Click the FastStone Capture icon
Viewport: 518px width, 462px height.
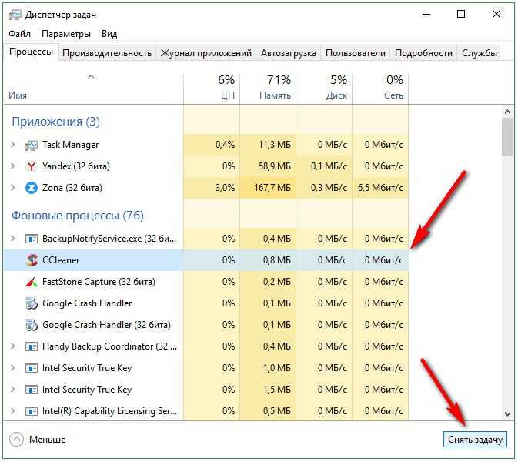tap(32, 282)
